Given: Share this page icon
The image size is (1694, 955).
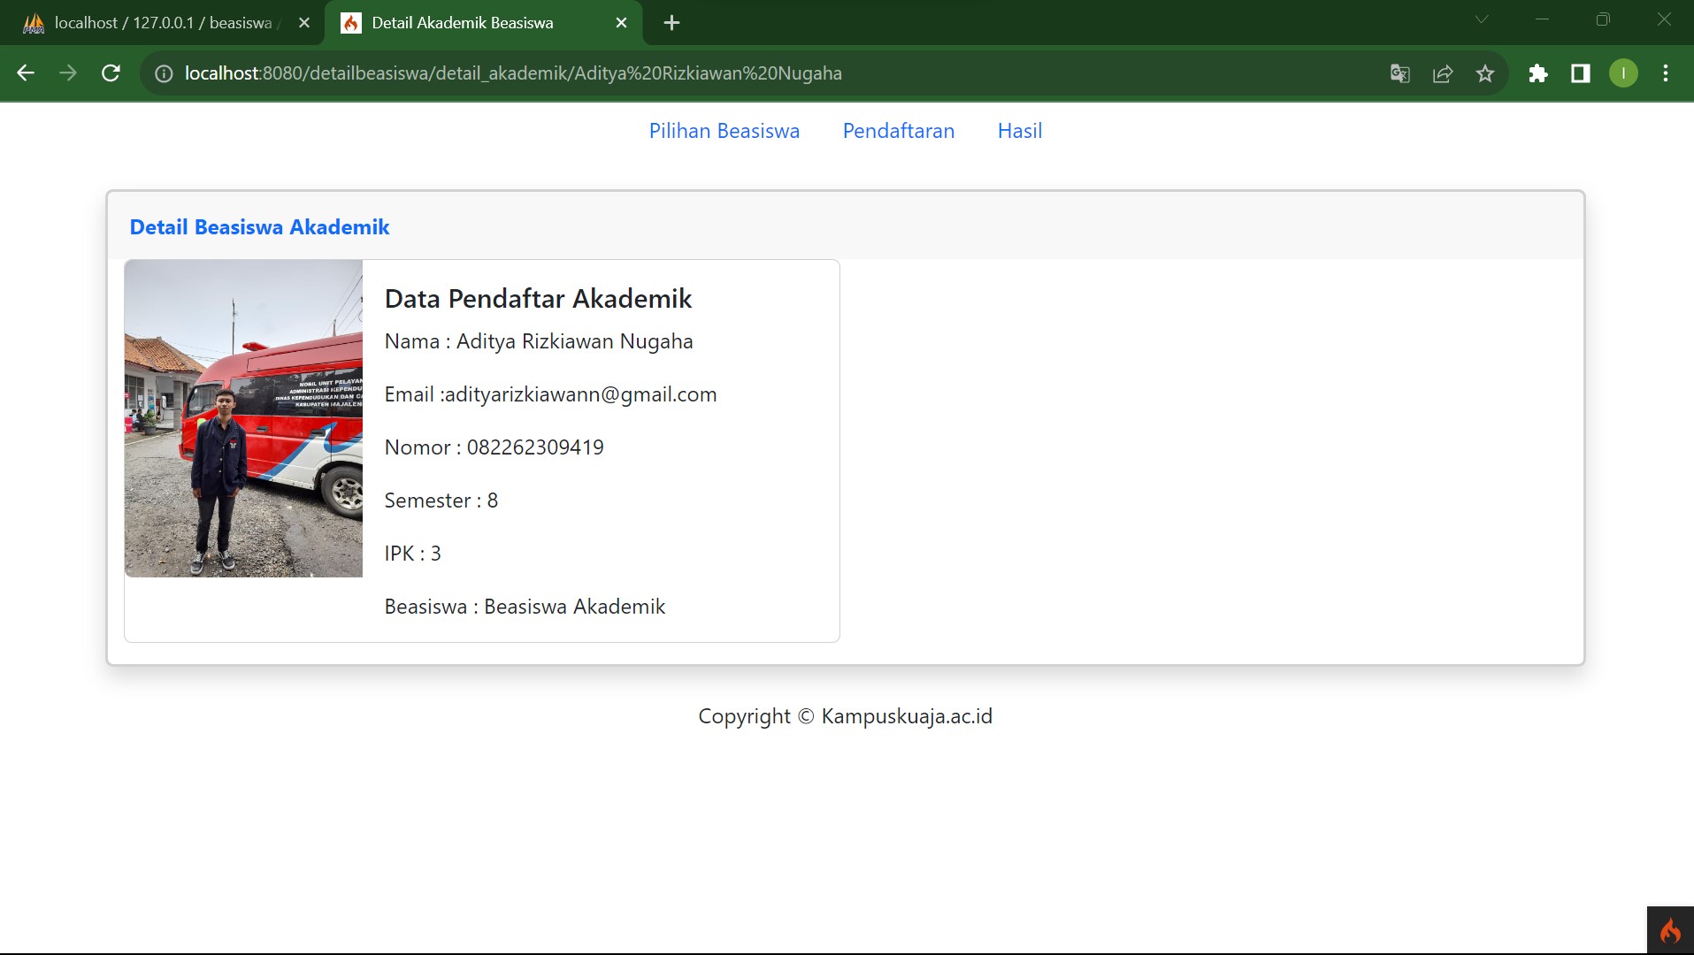Looking at the screenshot, I should [1443, 73].
